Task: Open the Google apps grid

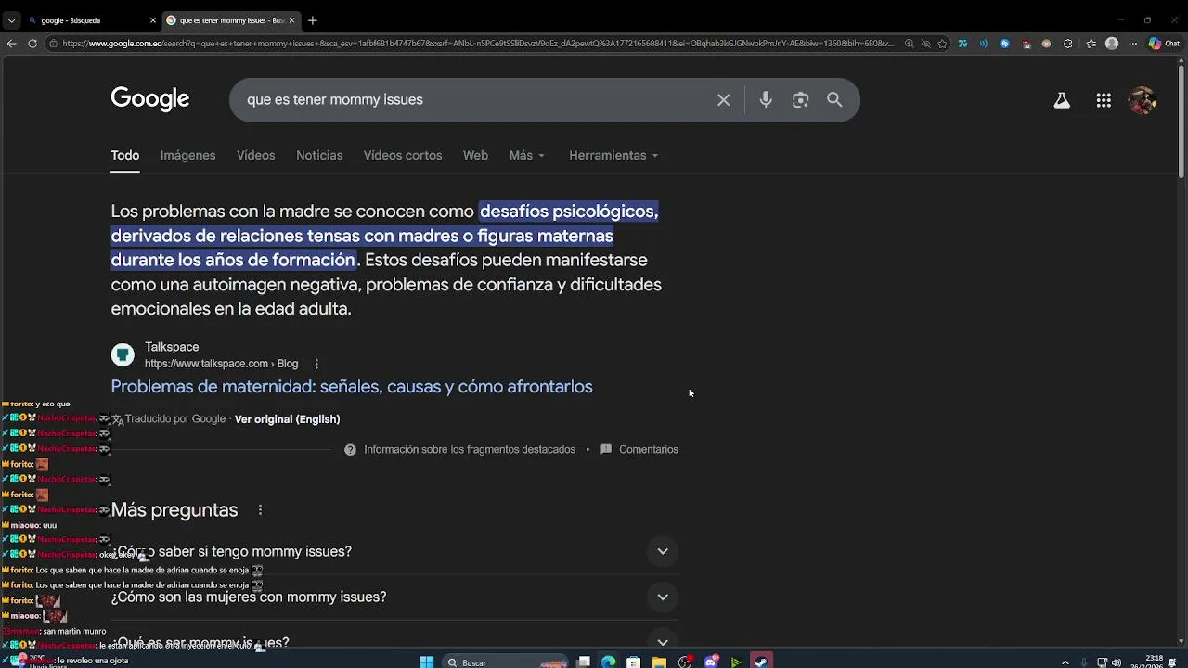Action: 1104,100
